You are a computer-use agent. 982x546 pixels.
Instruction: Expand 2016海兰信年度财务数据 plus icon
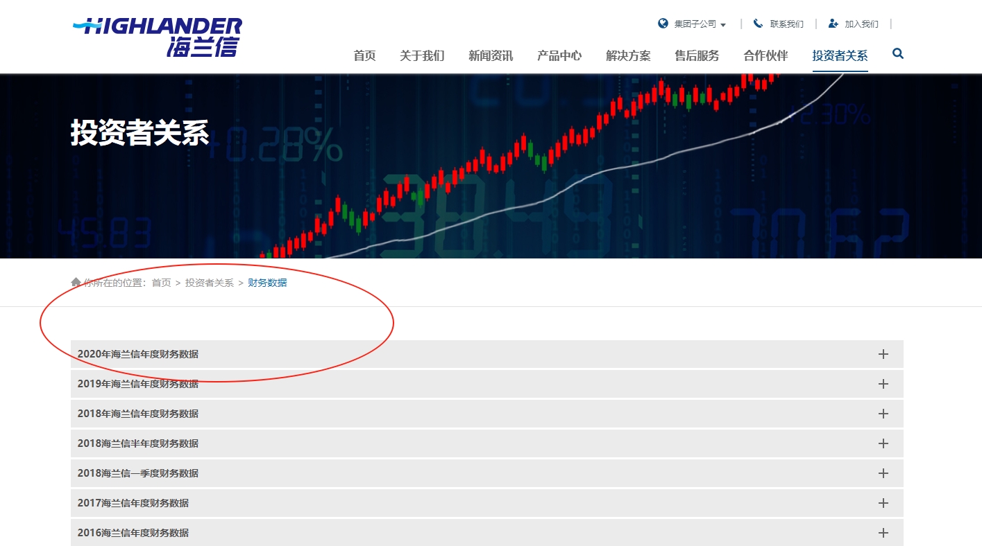[x=883, y=533]
